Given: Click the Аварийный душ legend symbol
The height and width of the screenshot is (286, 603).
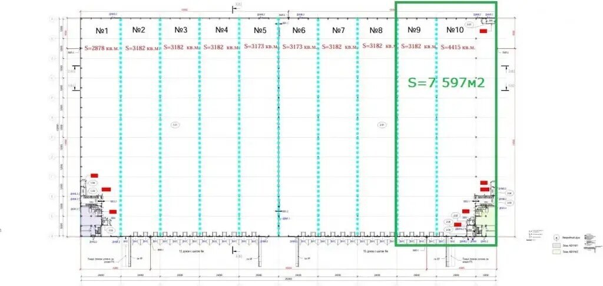Looking at the screenshot, I should (556, 238).
